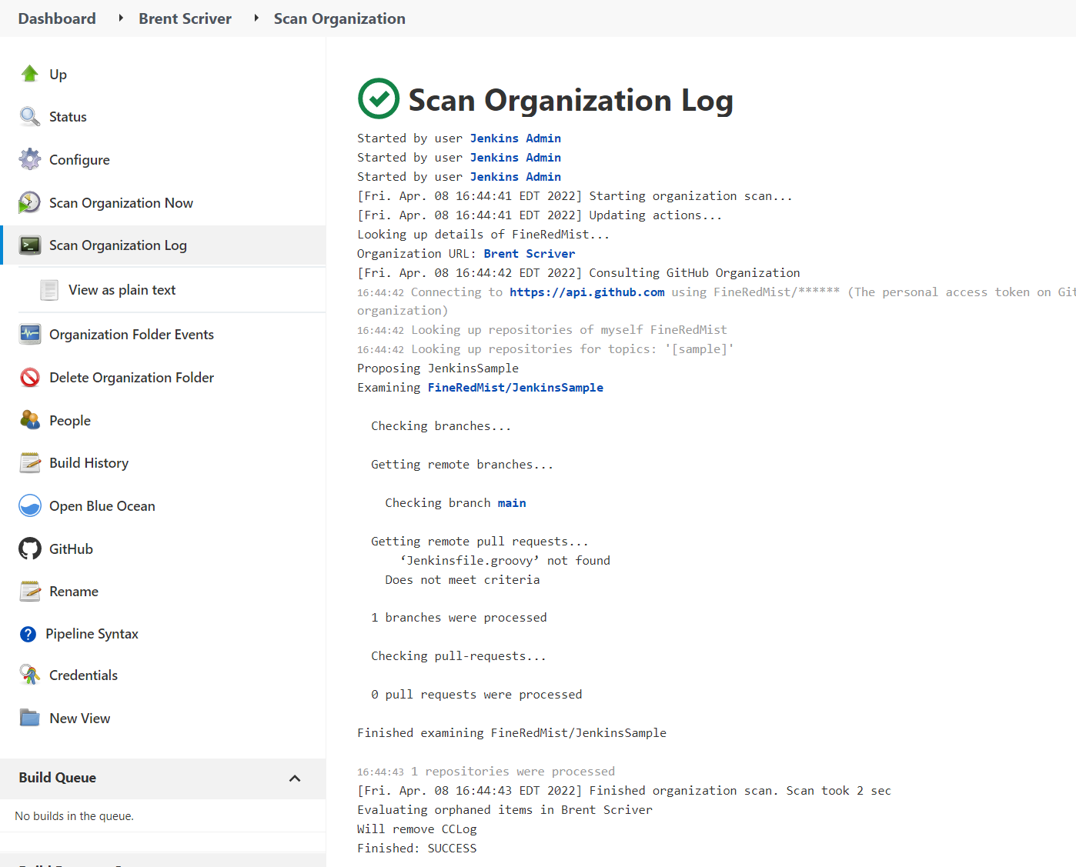1076x867 pixels.
Task: Click the second Jenkins Admin user link
Action: coord(515,158)
